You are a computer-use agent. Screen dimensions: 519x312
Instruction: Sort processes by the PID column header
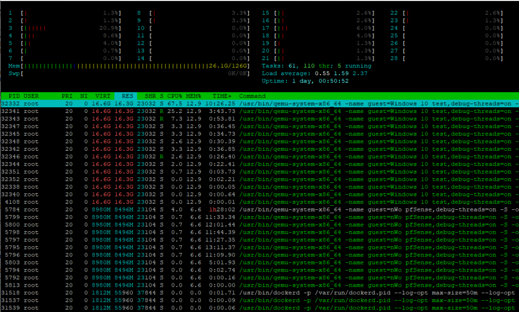coord(14,96)
